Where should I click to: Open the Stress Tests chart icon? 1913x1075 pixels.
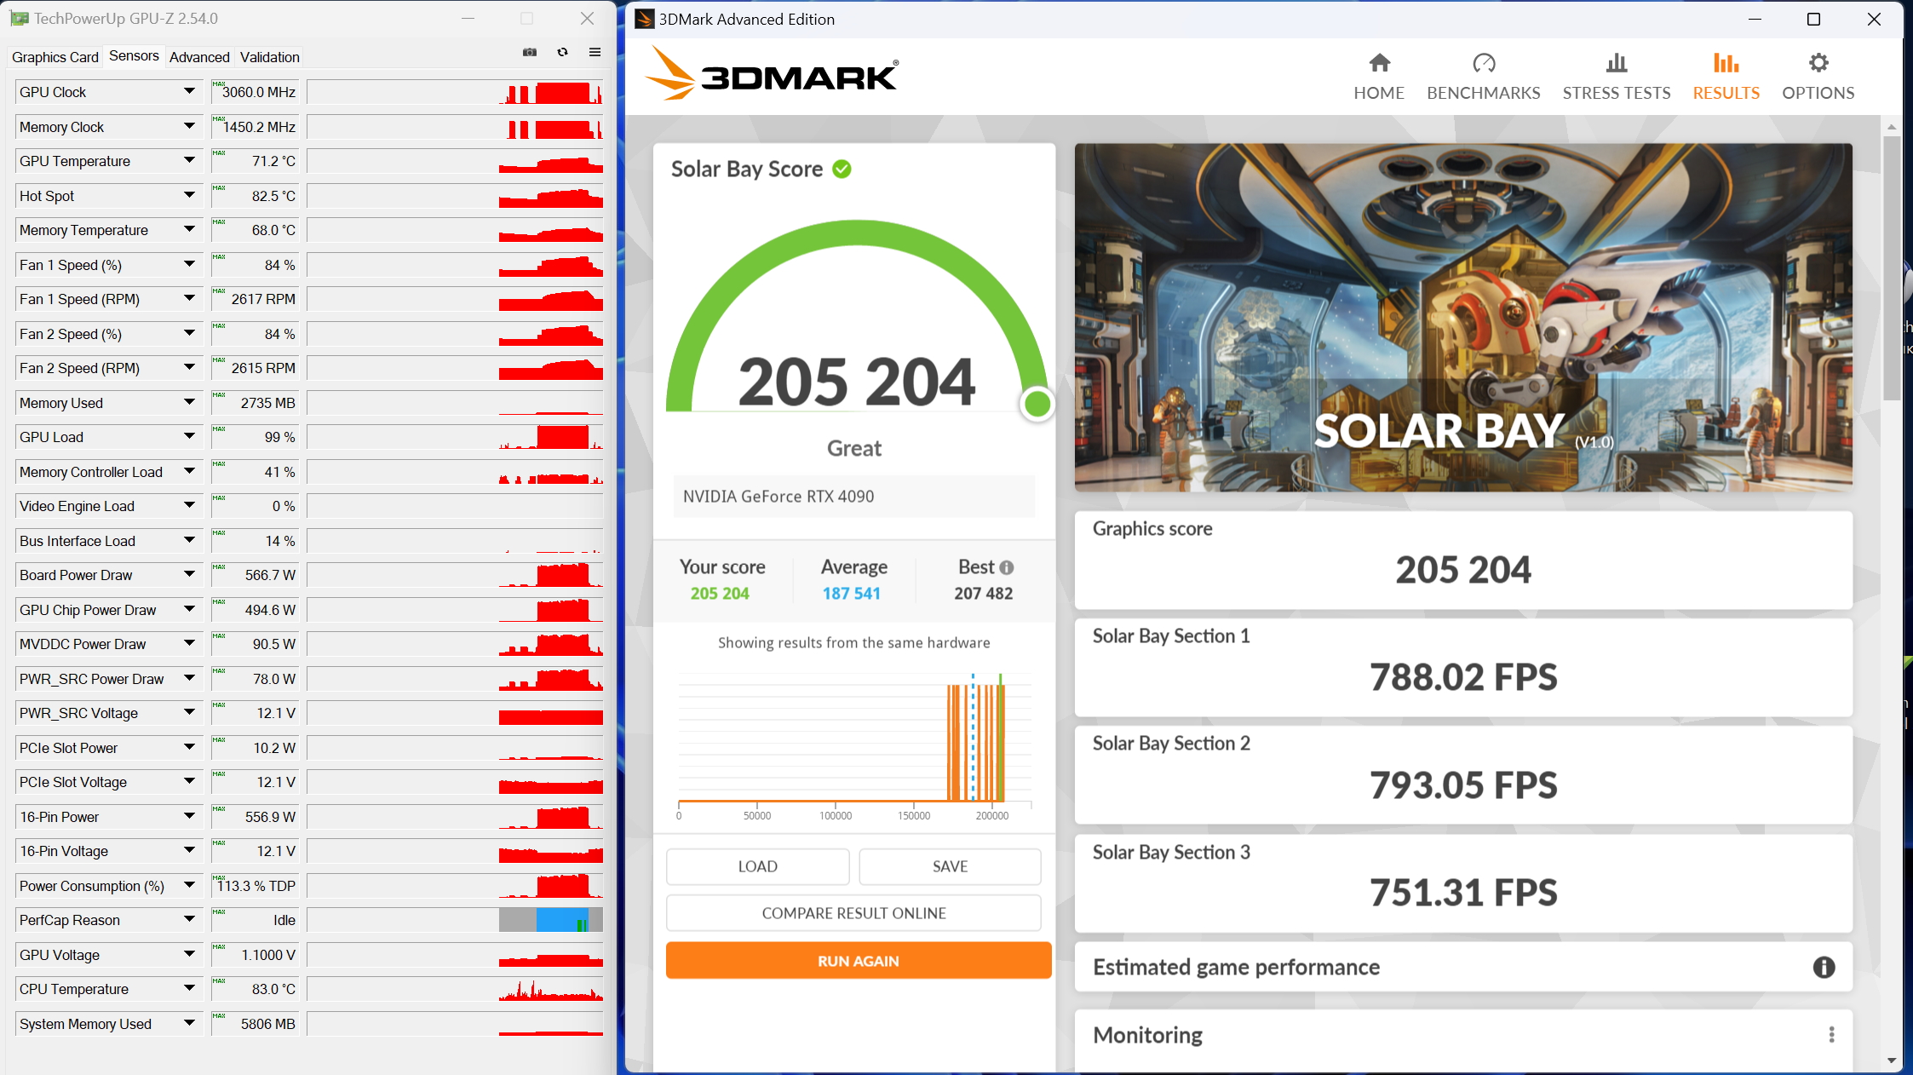(x=1616, y=64)
